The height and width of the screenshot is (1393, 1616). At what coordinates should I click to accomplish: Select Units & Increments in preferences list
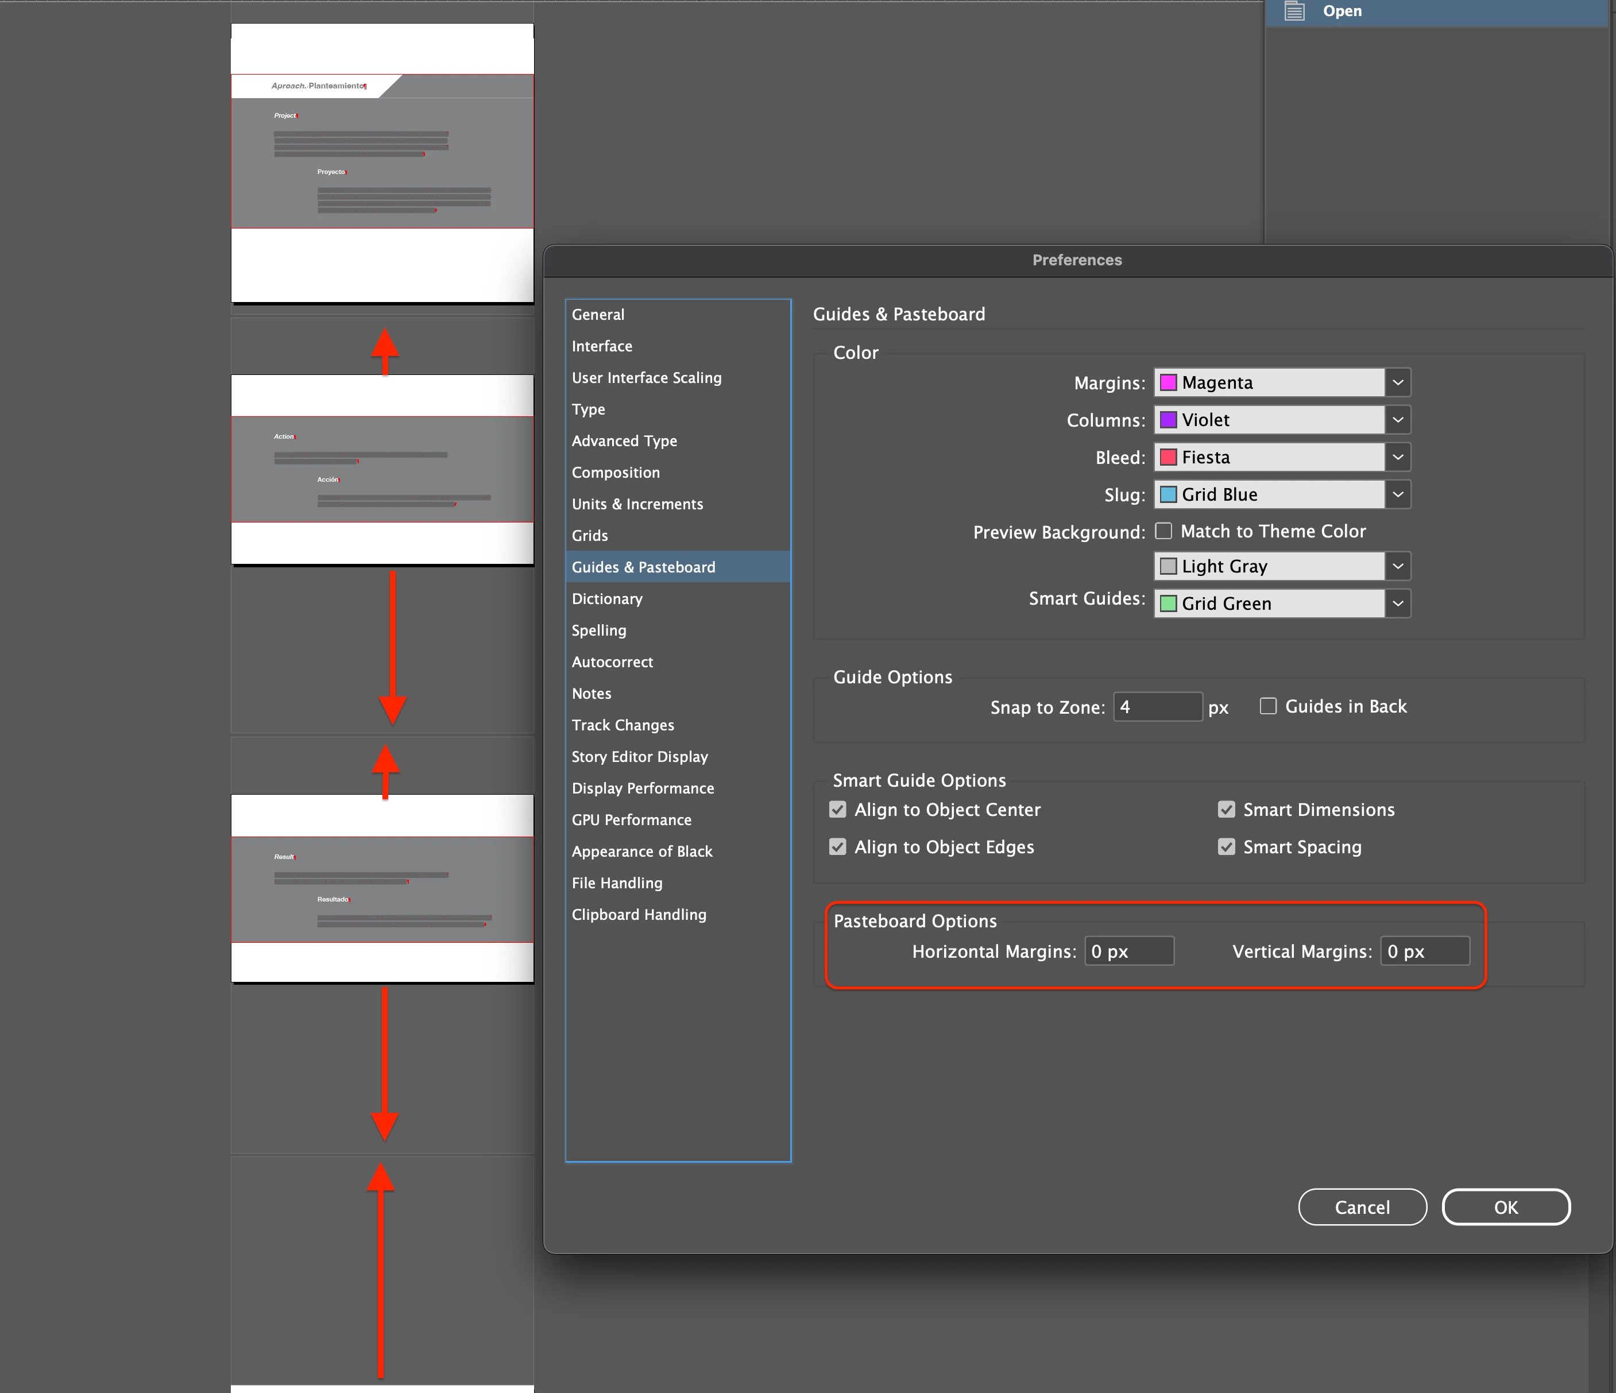(x=637, y=504)
